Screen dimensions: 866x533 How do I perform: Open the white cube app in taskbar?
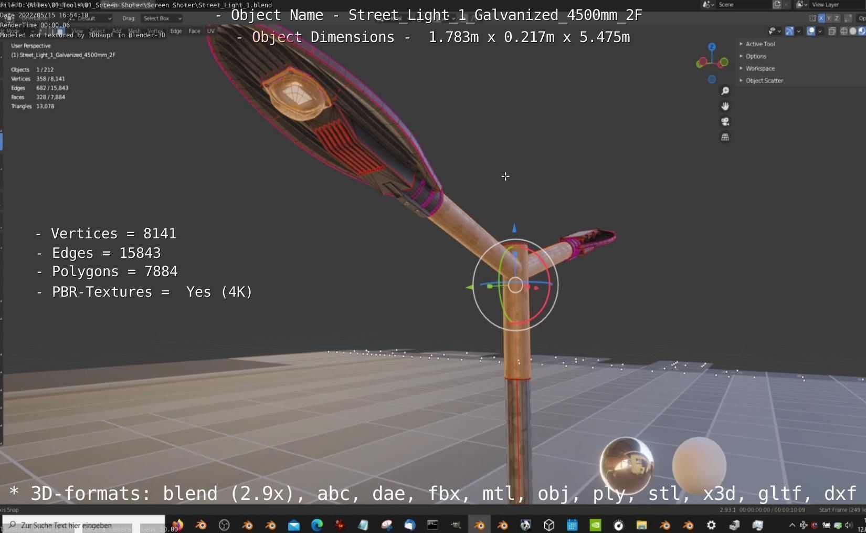tap(549, 525)
